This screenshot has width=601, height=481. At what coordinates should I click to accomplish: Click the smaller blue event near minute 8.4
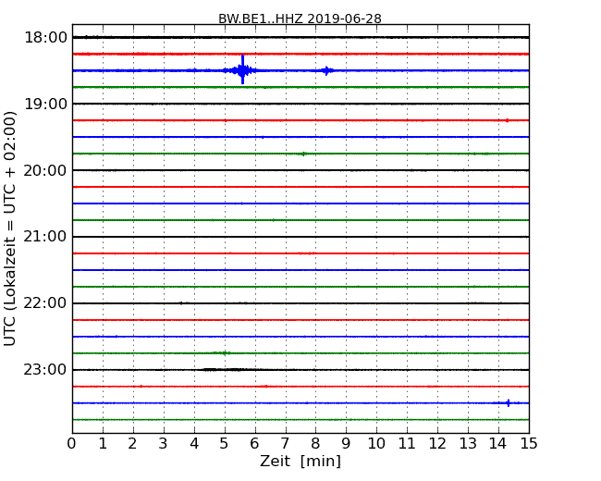[x=326, y=70]
